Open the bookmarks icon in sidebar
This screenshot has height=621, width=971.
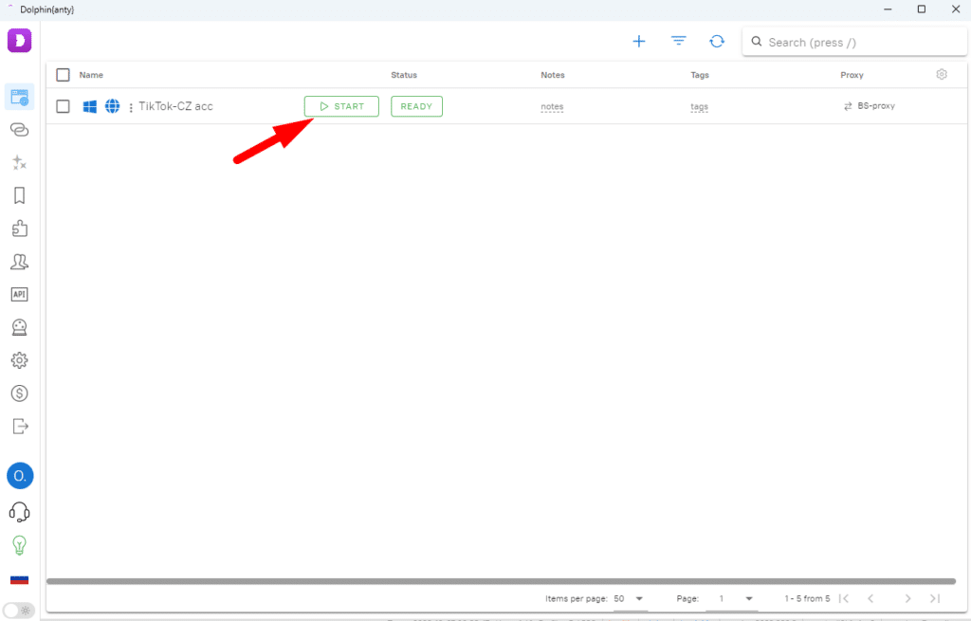[x=19, y=195]
